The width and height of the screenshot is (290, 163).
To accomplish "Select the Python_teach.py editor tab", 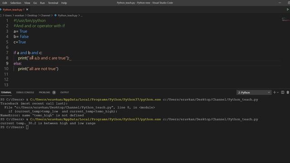I will pos(12,10).
